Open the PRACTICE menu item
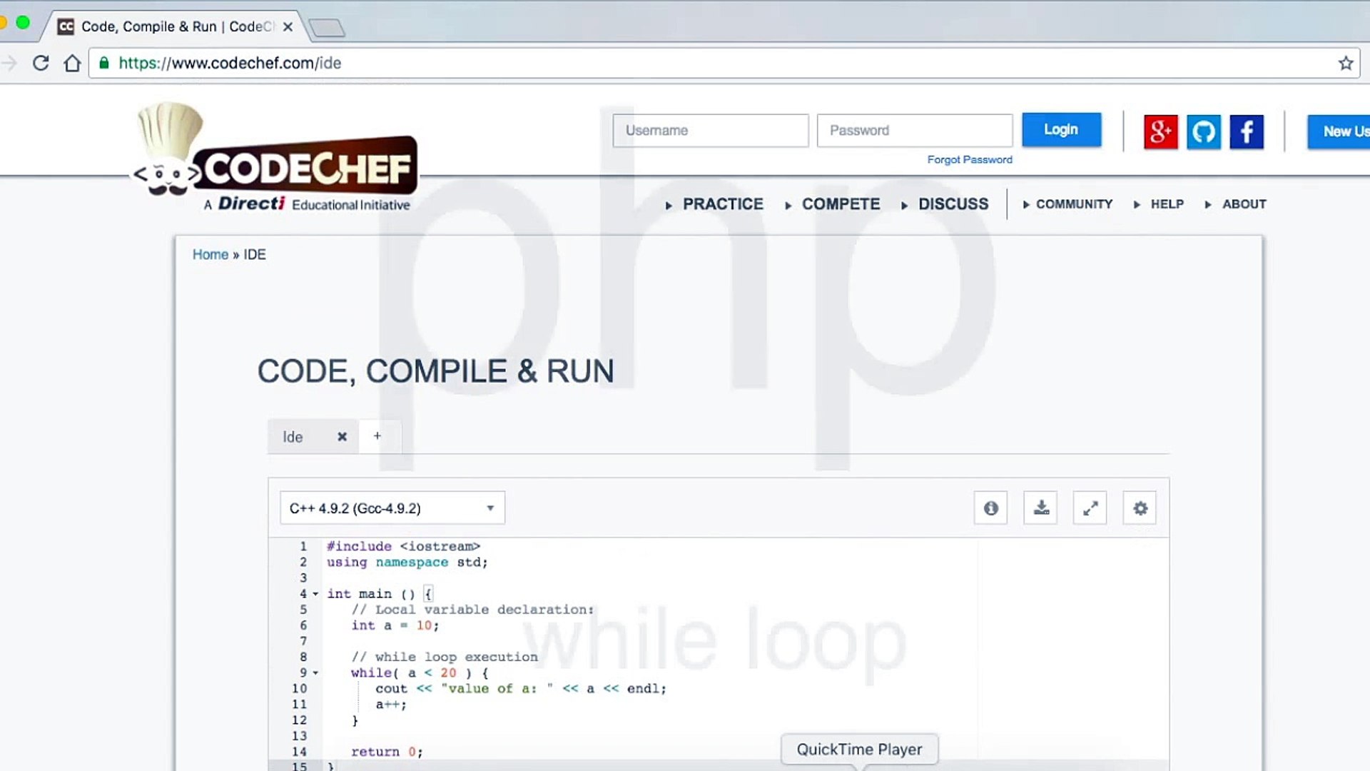The width and height of the screenshot is (1370, 771). 723,203
